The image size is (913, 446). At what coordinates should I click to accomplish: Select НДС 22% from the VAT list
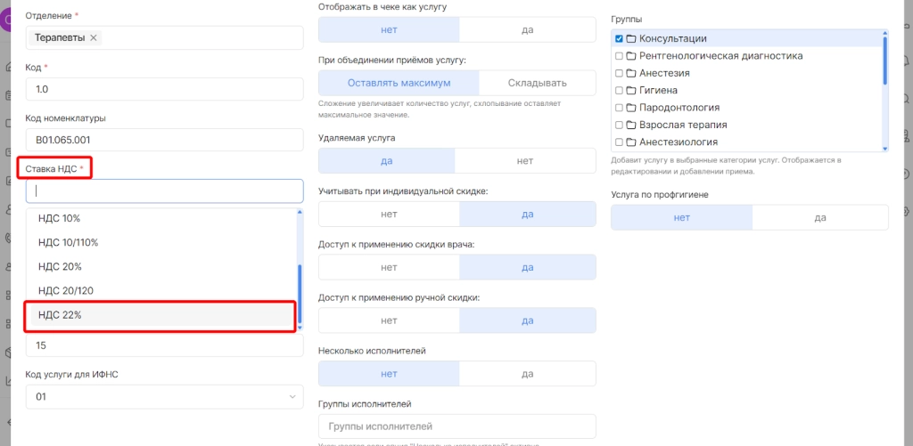pyautogui.click(x=161, y=315)
